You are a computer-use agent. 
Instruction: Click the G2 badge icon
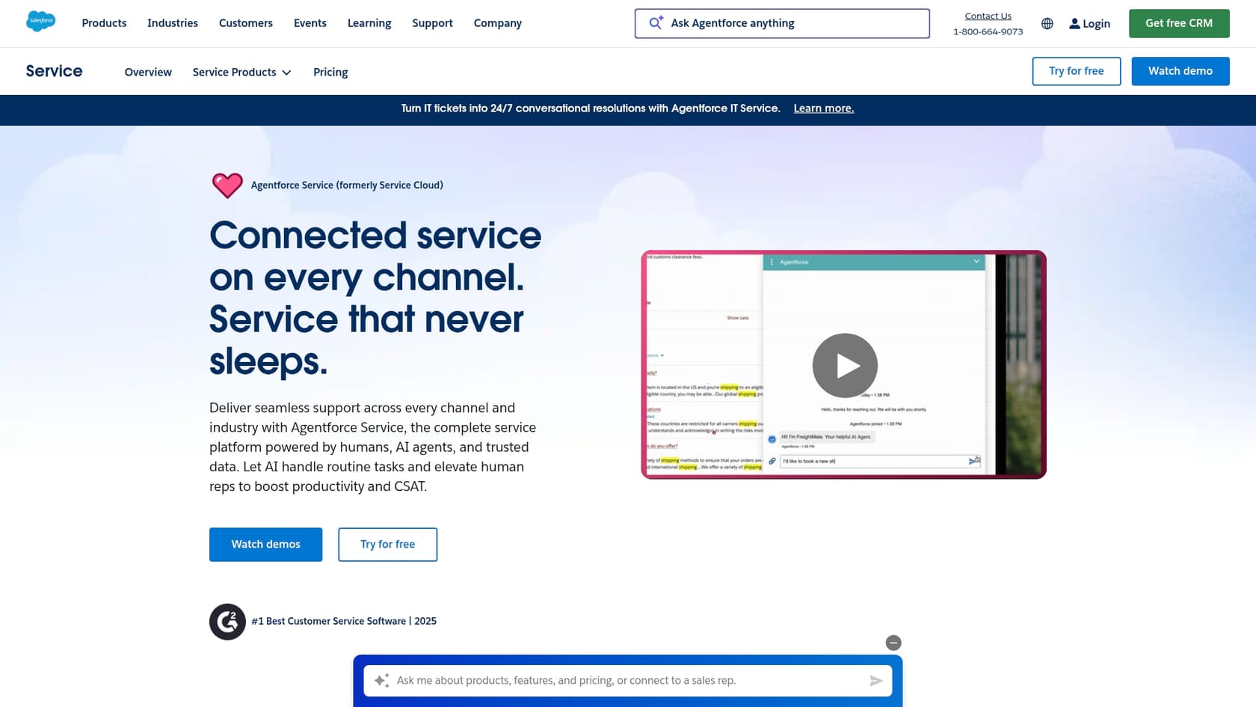227,622
